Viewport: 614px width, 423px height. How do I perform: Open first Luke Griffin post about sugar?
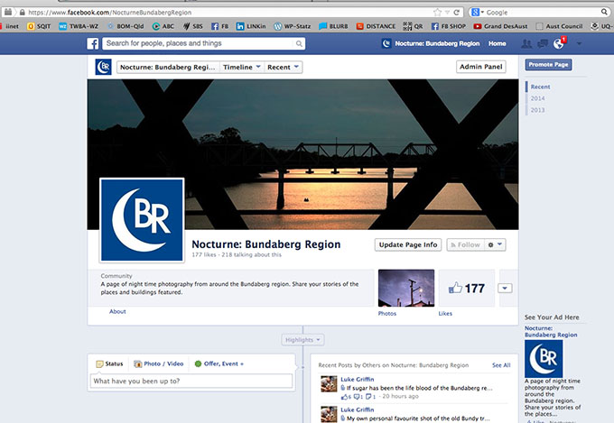[x=419, y=388]
